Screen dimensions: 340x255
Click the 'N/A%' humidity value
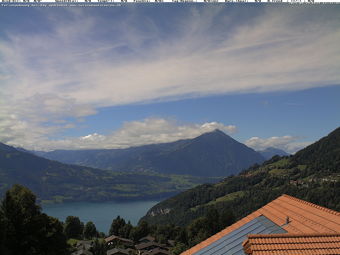[x=159, y=1]
